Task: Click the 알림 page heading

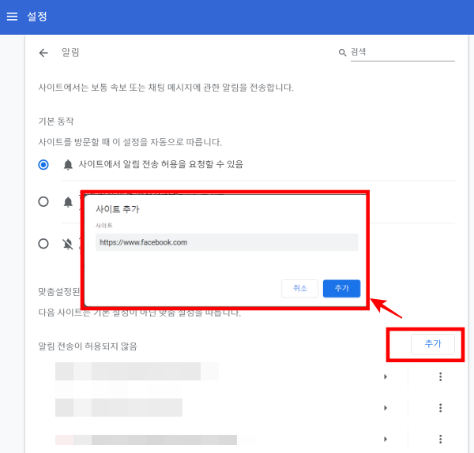Action: [70, 53]
